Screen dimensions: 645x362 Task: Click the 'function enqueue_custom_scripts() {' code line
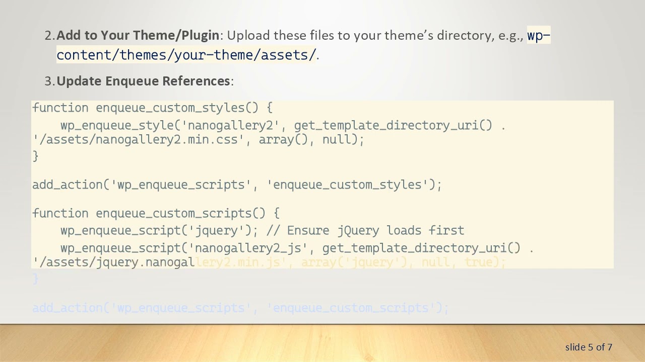(156, 213)
